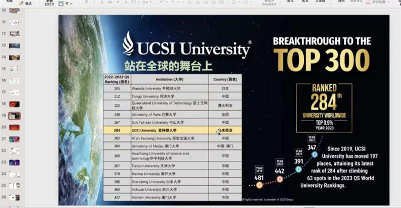Select the highlighted slide 19 thumbnail

pos(15,116)
